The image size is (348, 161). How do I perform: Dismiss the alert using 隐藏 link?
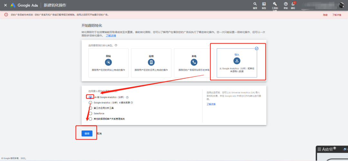(x=325, y=15)
